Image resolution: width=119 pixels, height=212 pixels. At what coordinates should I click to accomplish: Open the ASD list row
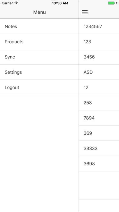point(99,72)
